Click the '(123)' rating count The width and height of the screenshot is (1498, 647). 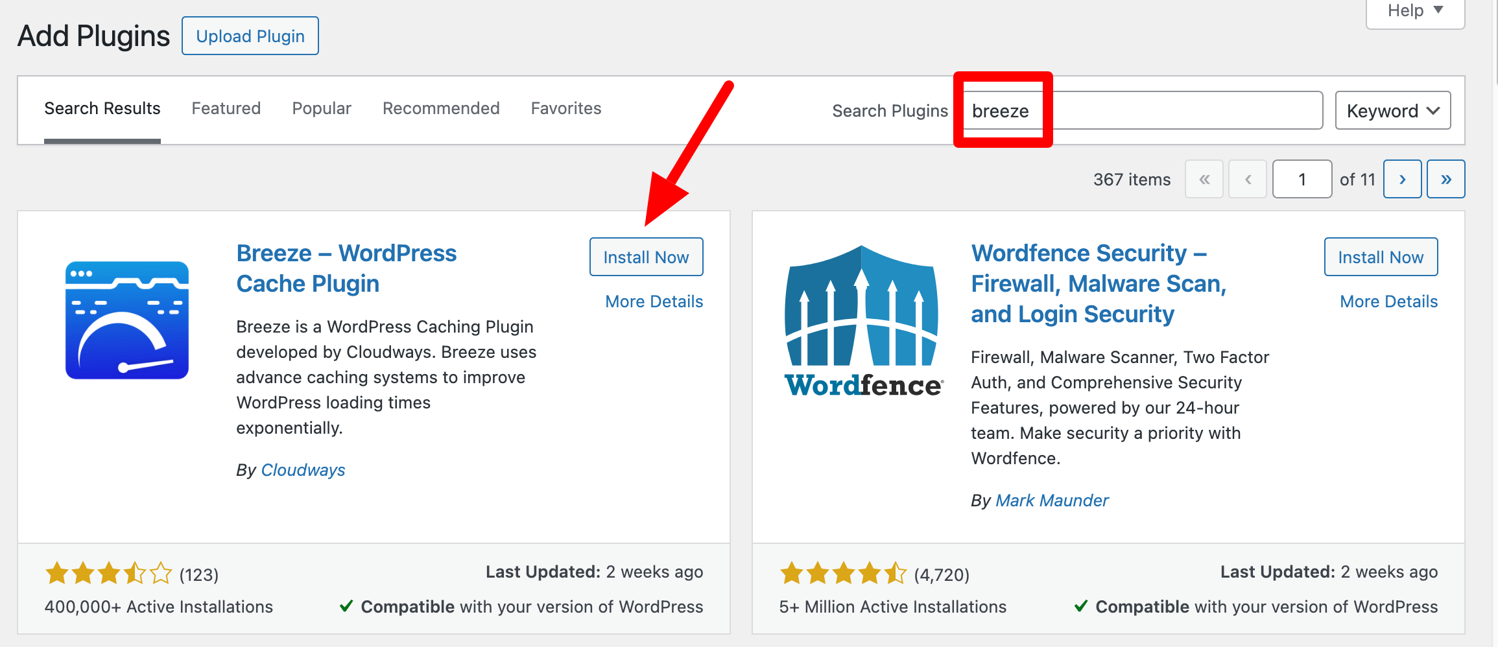(198, 575)
